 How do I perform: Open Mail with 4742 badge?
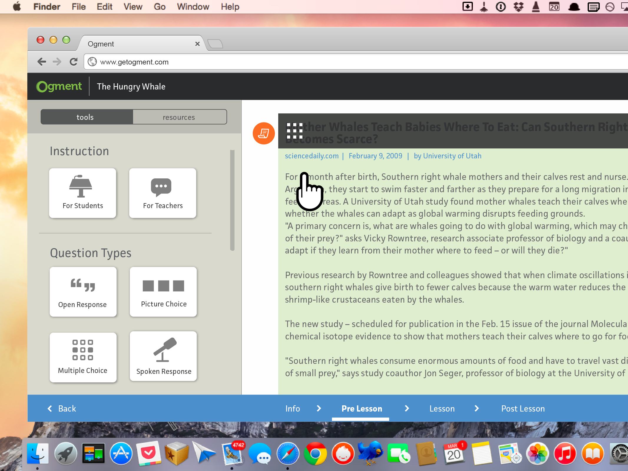pos(233,454)
